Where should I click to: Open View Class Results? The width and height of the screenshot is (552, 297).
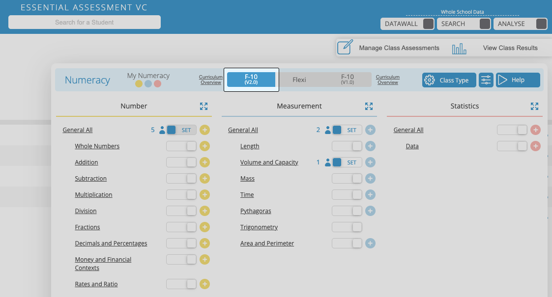510,48
